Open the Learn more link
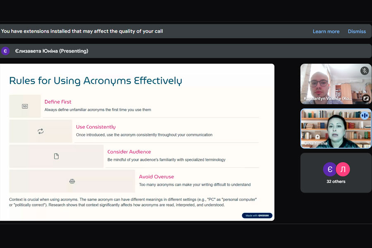372x248 pixels. [326, 31]
